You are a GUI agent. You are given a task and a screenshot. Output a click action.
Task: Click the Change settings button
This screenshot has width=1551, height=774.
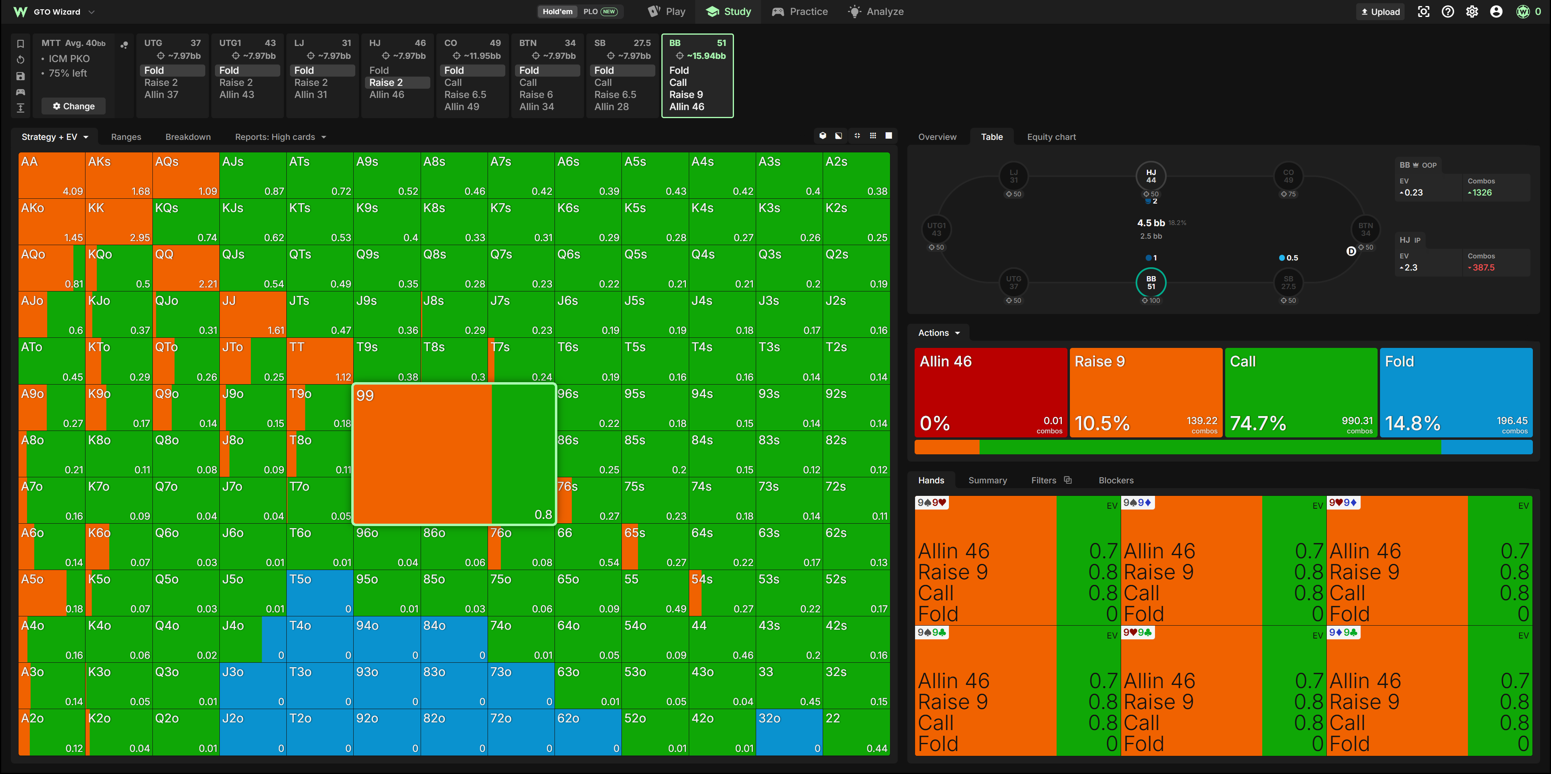pyautogui.click(x=73, y=106)
